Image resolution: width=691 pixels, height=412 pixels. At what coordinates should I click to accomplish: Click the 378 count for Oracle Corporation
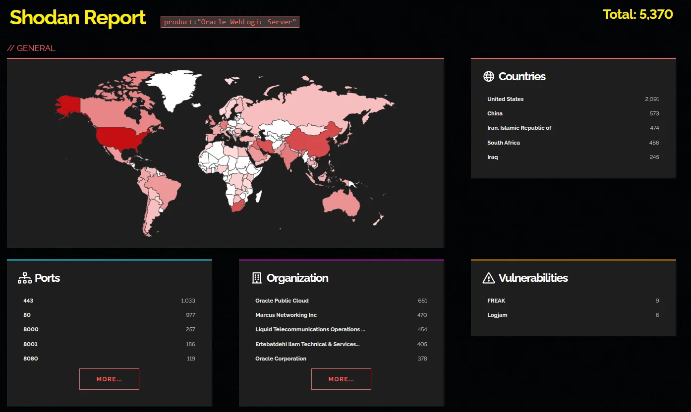coord(422,359)
